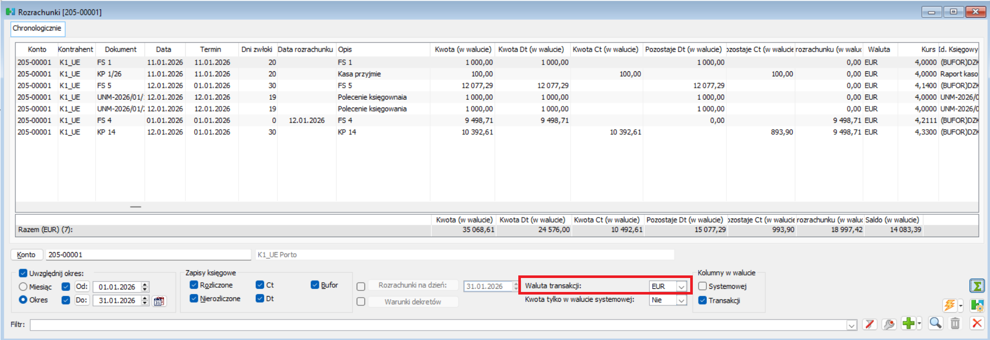Click the Od: date button
990x340 pixels.
(x=82, y=287)
